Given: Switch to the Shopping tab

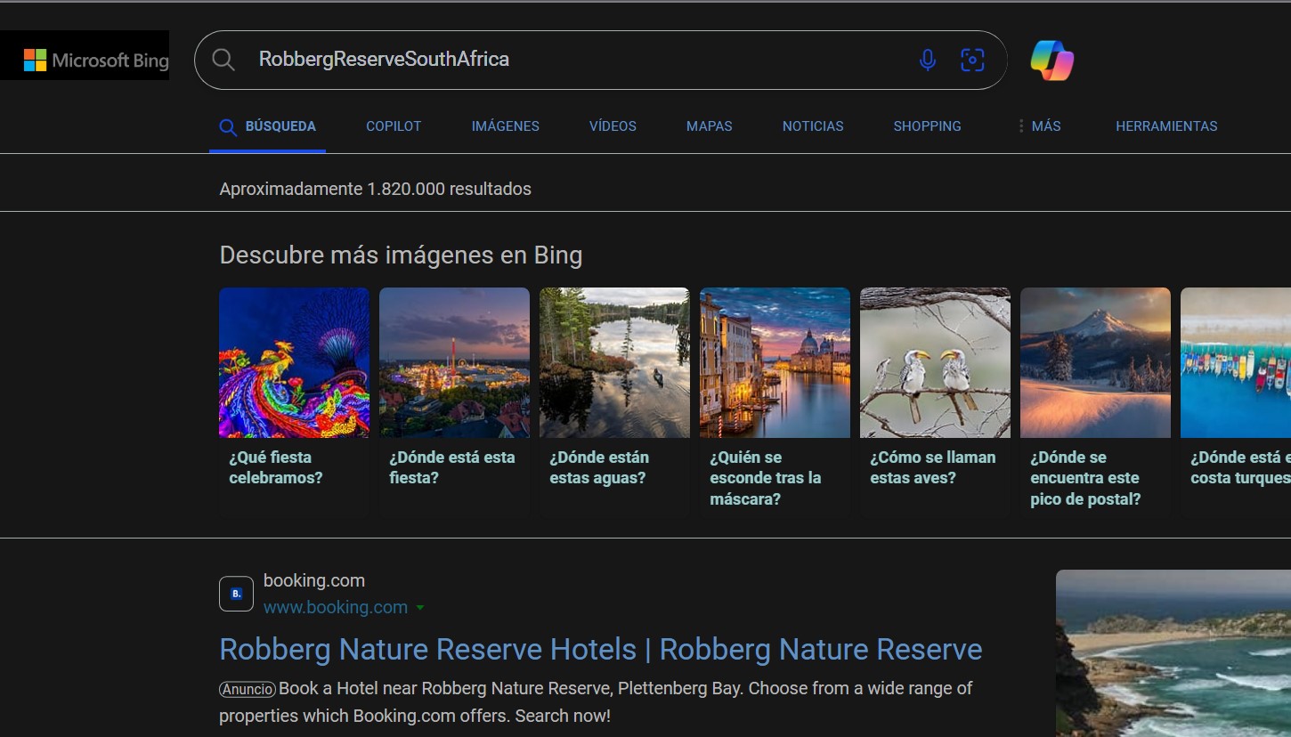Looking at the screenshot, I should [x=927, y=126].
